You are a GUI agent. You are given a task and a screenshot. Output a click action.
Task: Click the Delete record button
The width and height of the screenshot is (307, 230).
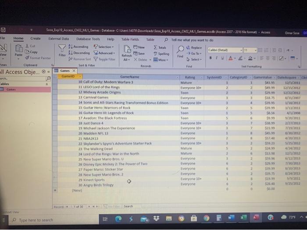[140, 60]
